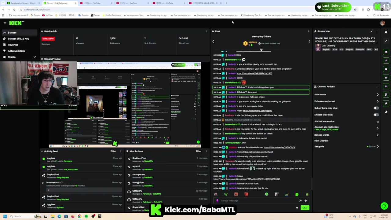Open AI Chat Moderation external link icon
Viewport: 391px width, 220px height.
point(378,122)
